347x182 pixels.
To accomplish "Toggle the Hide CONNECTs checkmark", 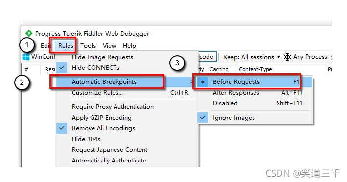I will click(62, 67).
